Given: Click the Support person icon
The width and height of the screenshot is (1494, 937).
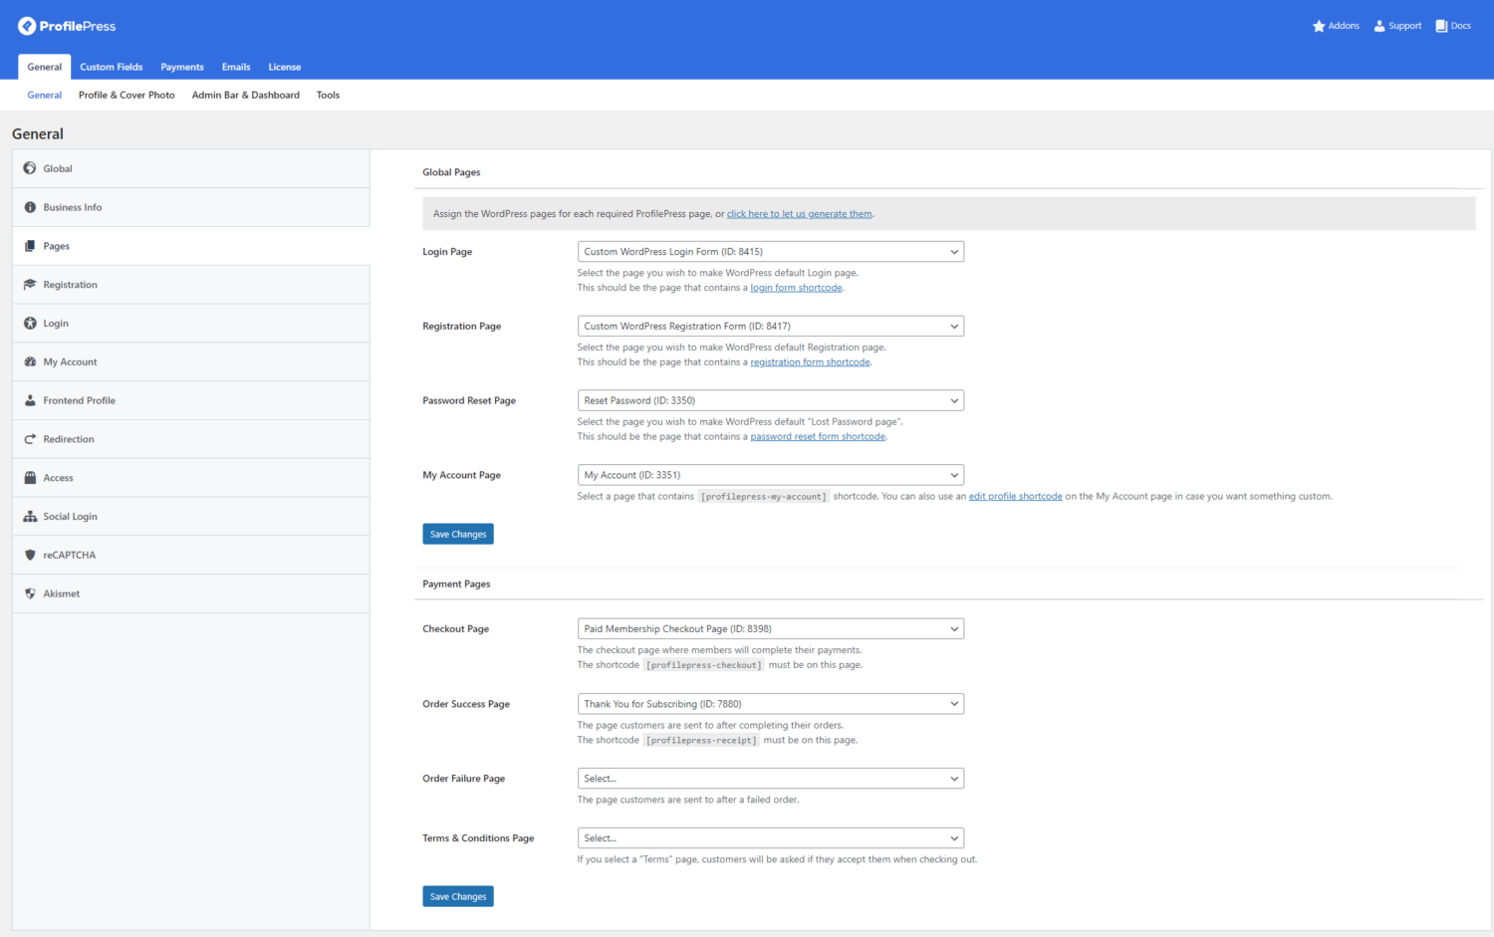Looking at the screenshot, I should 1379,26.
